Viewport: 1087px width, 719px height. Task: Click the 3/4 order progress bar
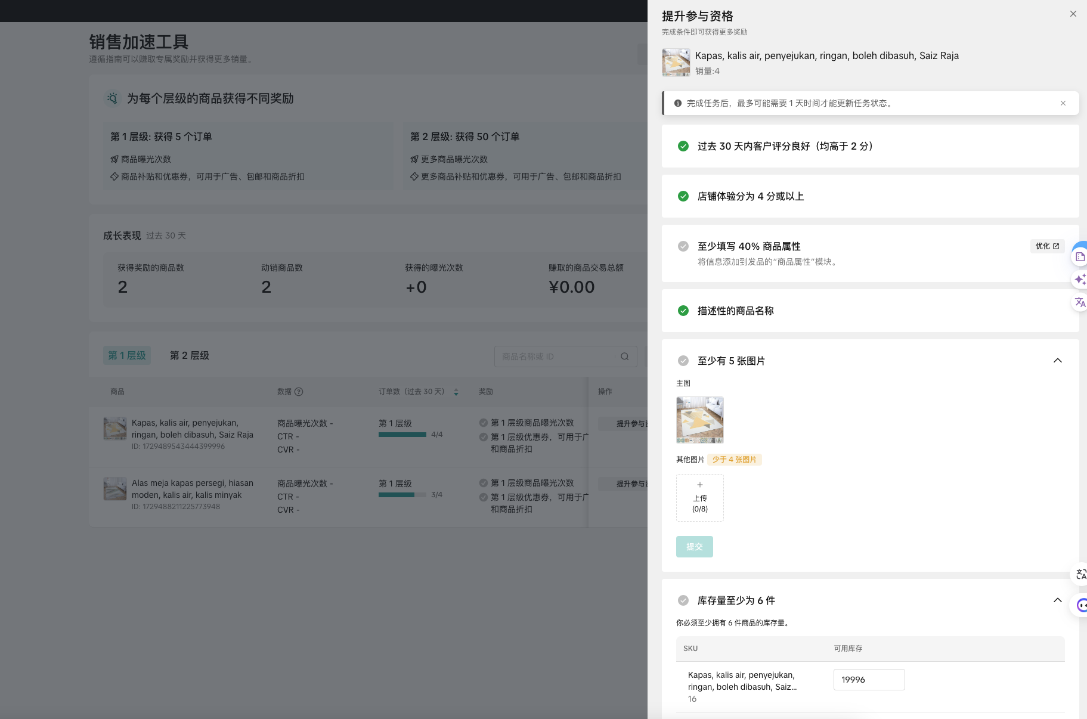[x=402, y=495]
